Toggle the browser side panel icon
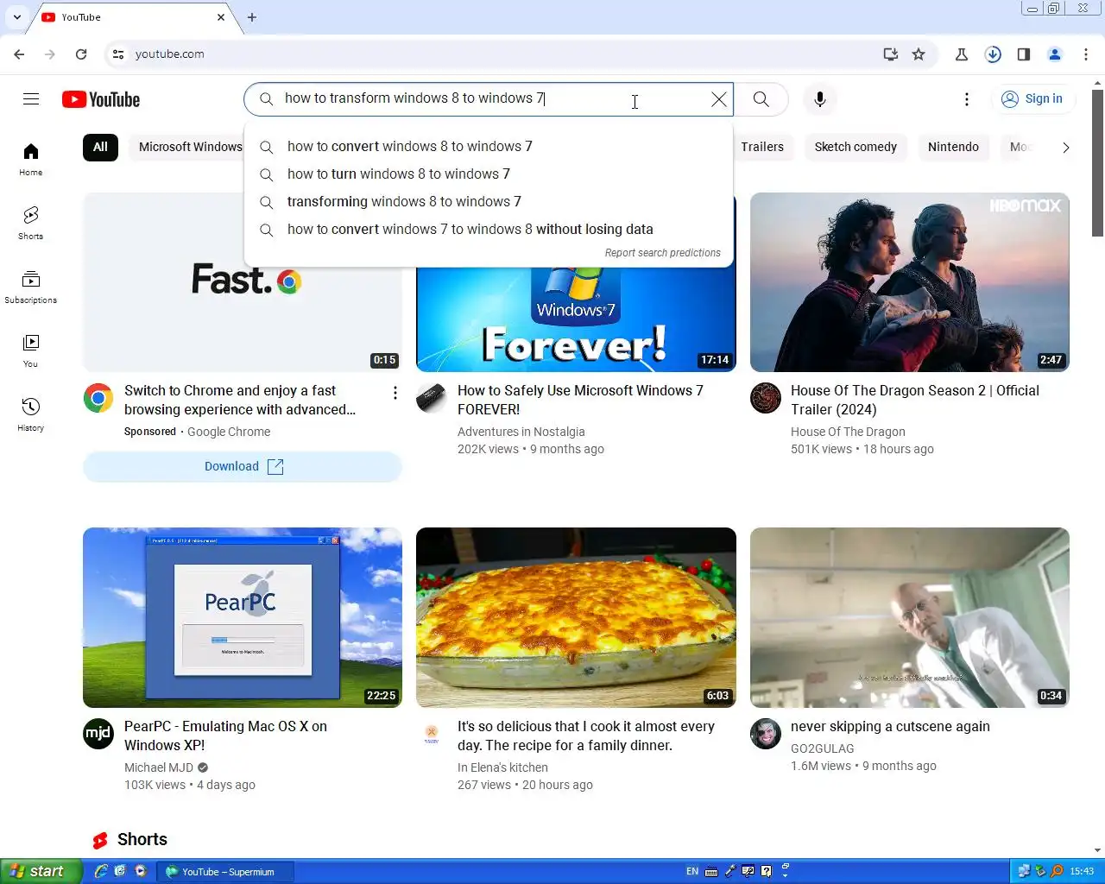The width and height of the screenshot is (1105, 884). (x=1024, y=54)
